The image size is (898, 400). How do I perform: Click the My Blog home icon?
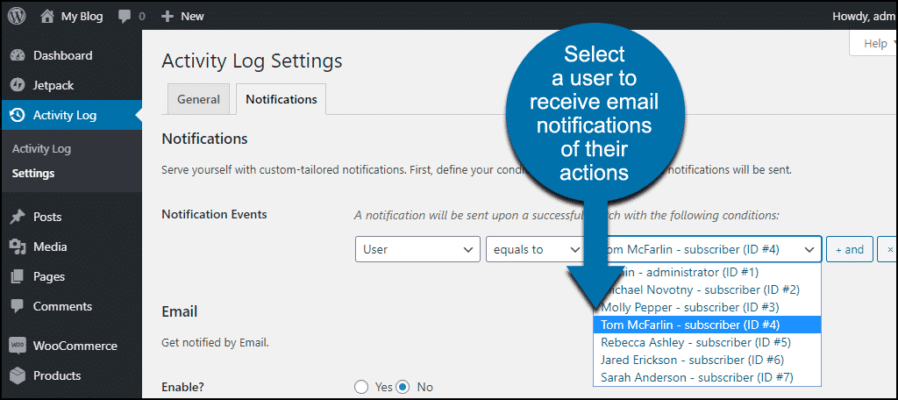pyautogui.click(x=47, y=17)
